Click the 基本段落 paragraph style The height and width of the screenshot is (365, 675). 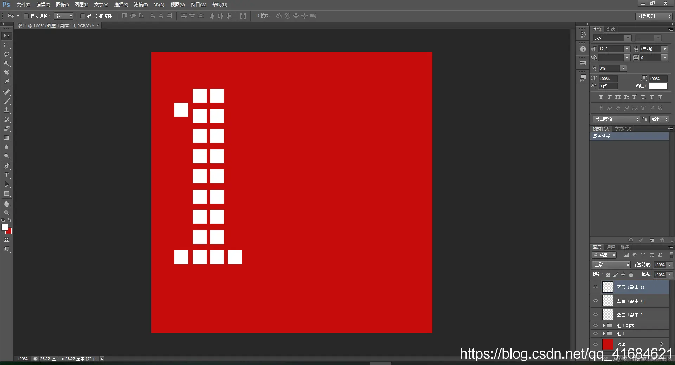tap(630, 136)
